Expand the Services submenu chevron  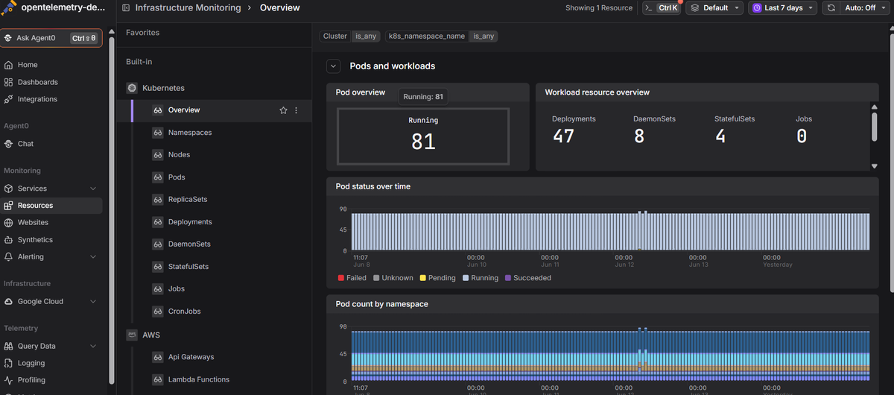[x=93, y=189]
